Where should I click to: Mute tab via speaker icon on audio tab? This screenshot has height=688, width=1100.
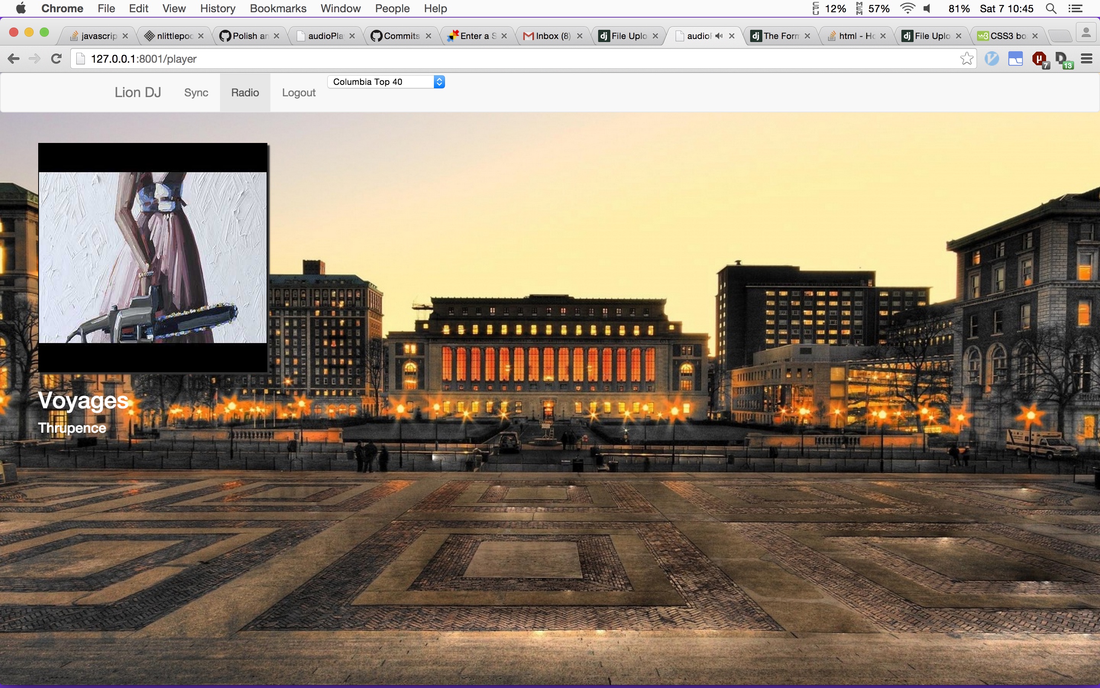(718, 36)
